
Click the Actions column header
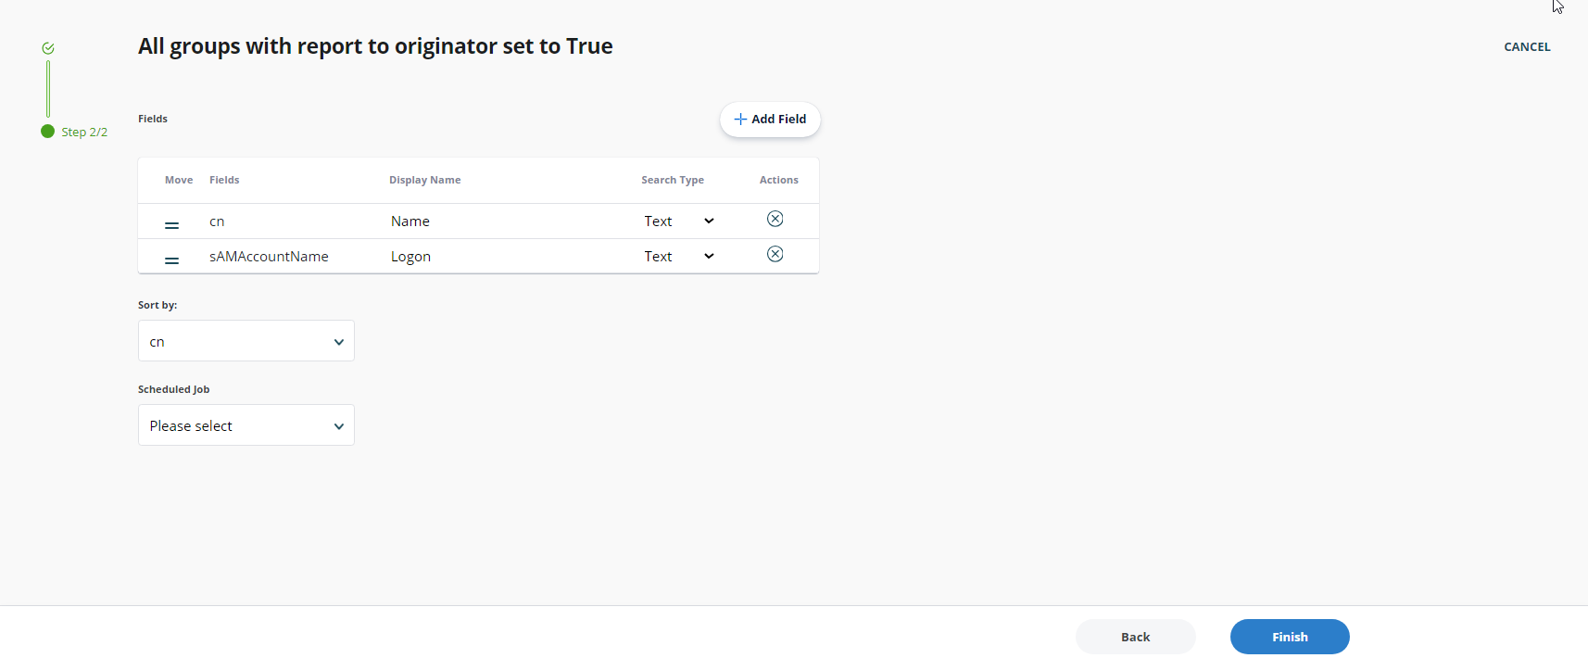tap(778, 180)
